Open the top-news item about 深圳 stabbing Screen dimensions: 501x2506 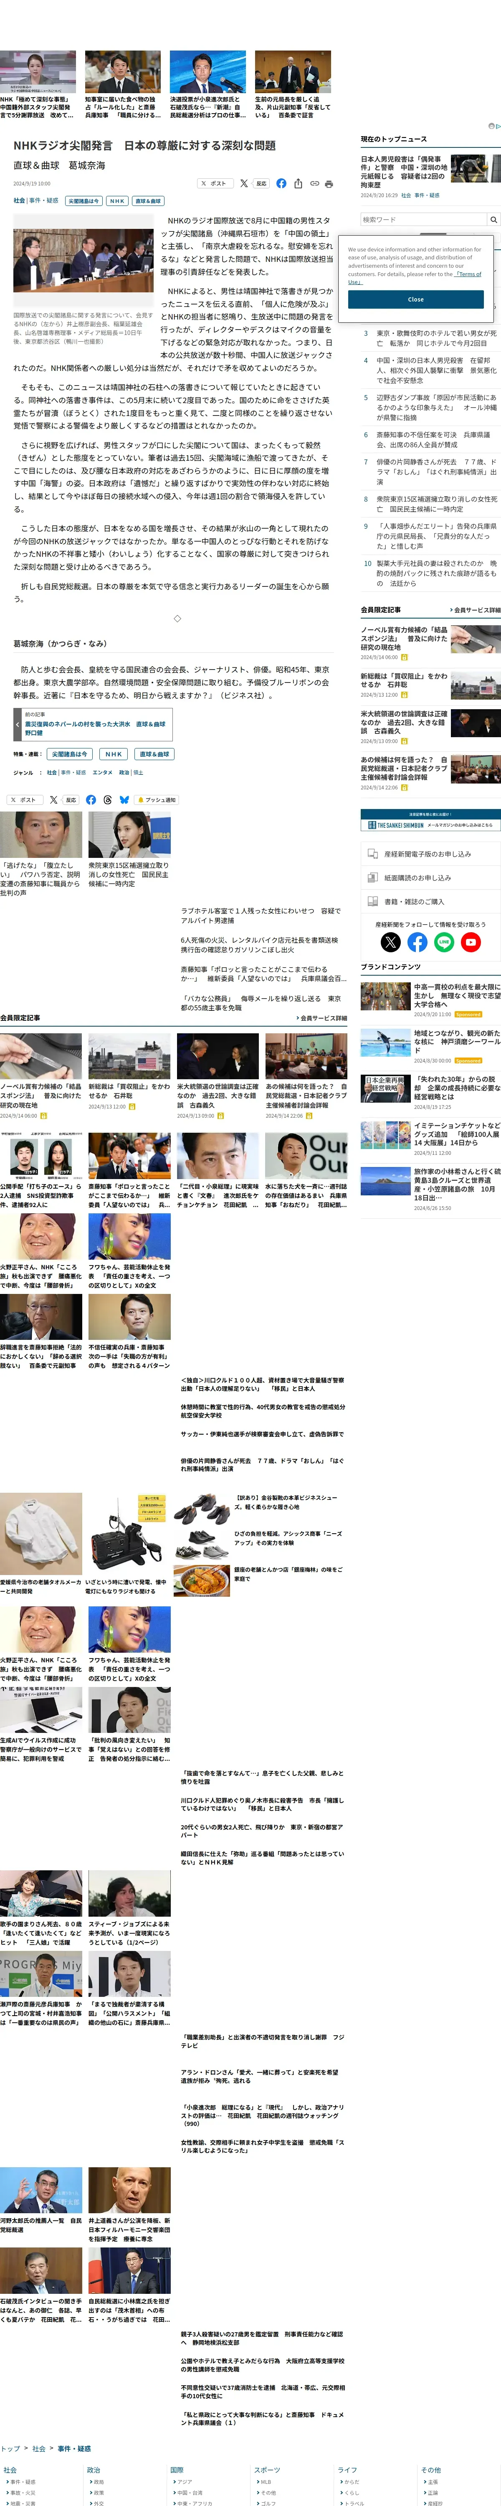404,171
